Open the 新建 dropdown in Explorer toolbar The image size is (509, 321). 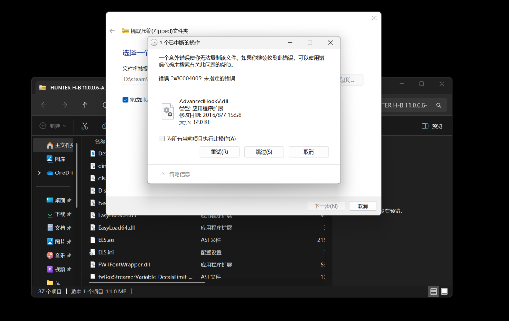click(53, 126)
